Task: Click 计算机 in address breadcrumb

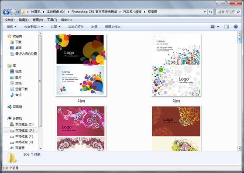Action: 36,12
